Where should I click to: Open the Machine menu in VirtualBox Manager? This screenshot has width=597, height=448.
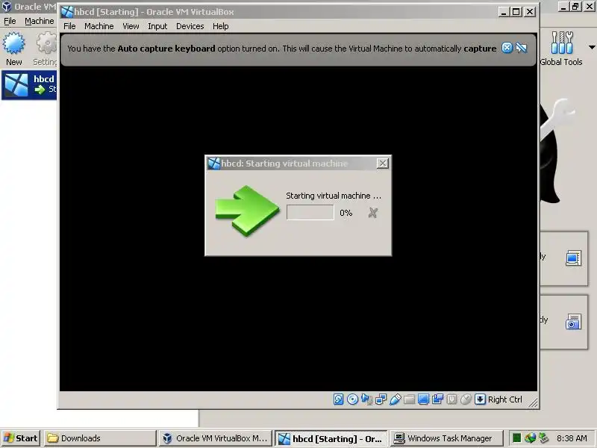click(x=40, y=21)
